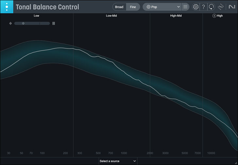Select the Low-Mid band label

click(x=111, y=16)
